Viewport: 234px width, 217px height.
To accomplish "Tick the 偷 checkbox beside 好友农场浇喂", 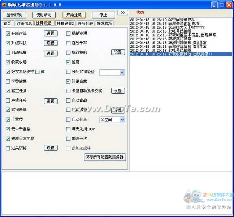I will [x=38, y=72].
